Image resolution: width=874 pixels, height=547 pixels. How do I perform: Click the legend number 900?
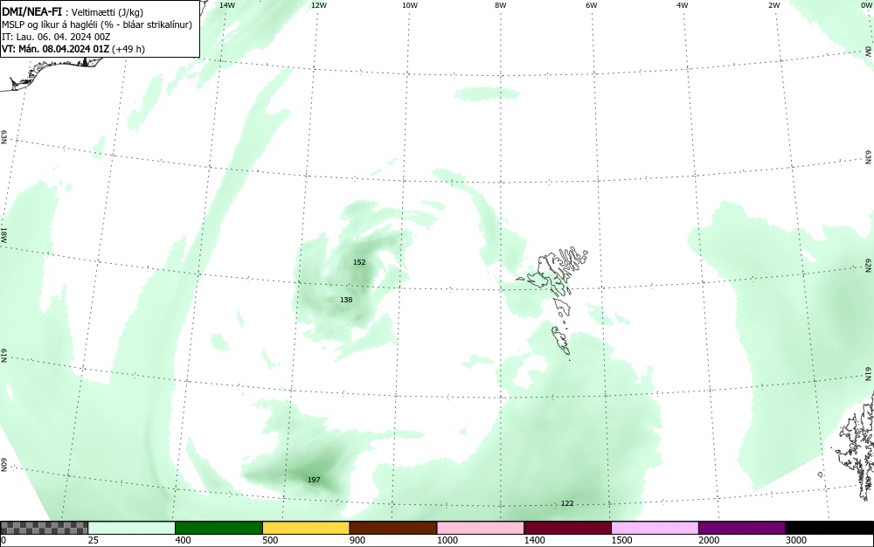tap(357, 540)
